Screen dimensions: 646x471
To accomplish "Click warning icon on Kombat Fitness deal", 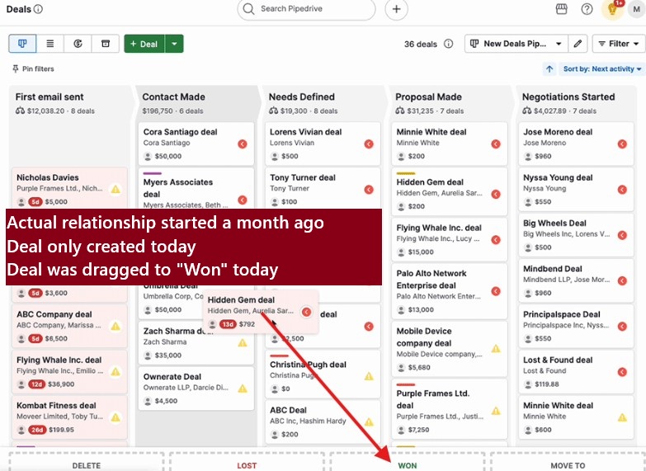I will coord(116,417).
